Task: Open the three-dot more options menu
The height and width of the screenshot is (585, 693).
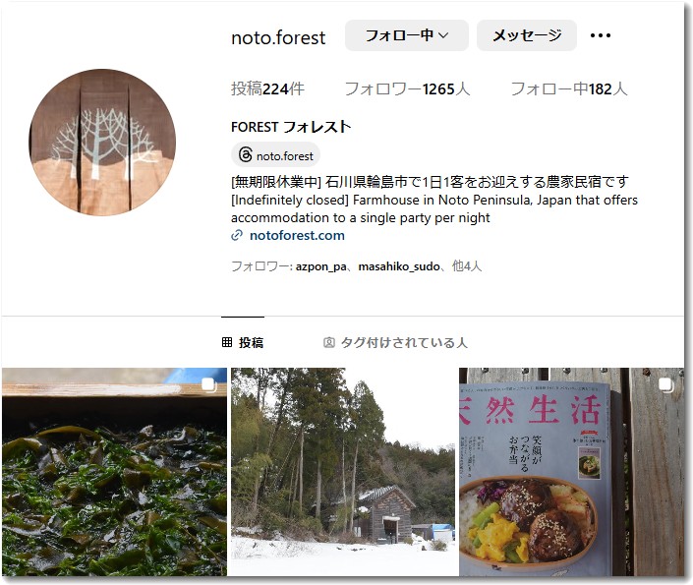Action: coord(601,35)
